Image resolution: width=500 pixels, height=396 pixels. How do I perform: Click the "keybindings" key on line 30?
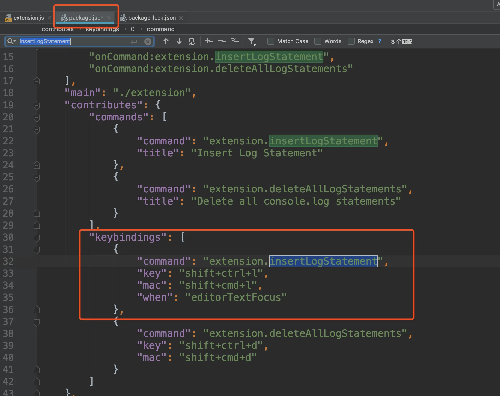(128, 237)
